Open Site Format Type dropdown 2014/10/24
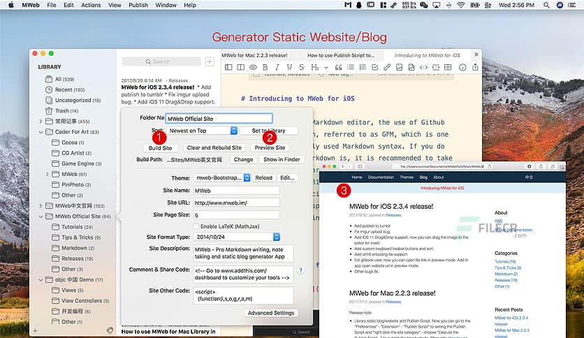584x338 pixels. [237, 237]
